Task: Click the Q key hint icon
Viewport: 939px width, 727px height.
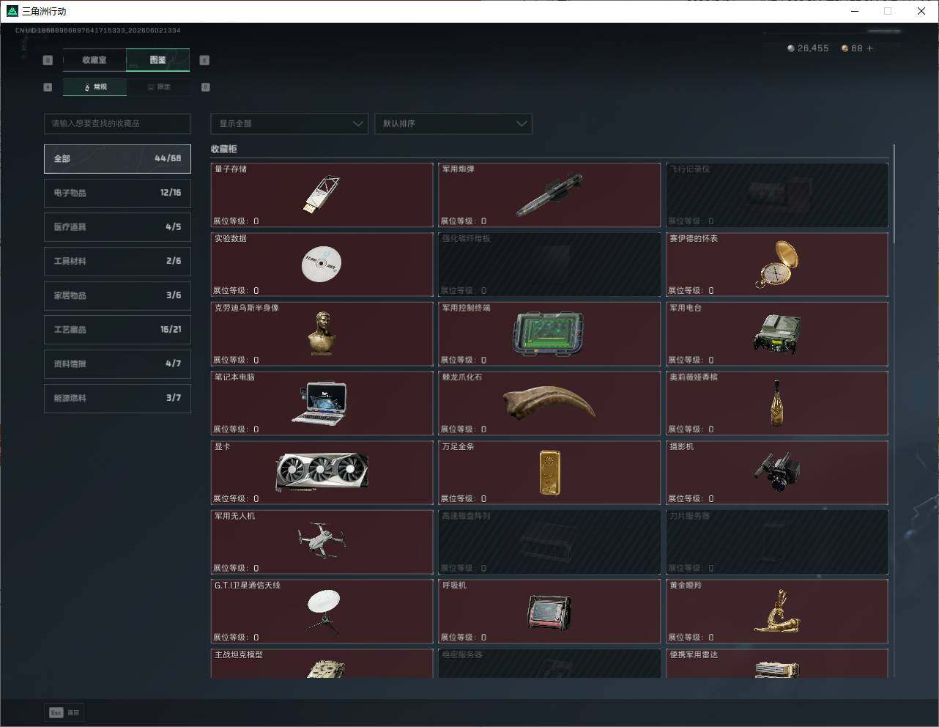Action: pyautogui.click(x=48, y=60)
